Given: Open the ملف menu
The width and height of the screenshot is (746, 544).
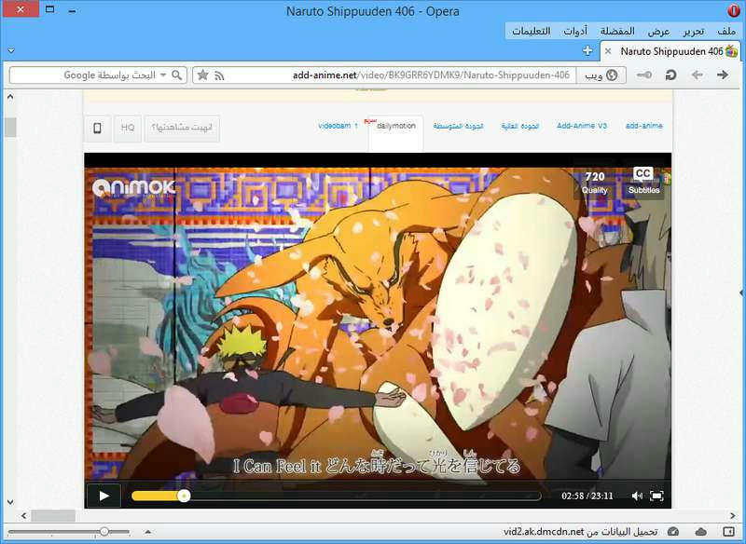Looking at the screenshot, I should click(x=726, y=32).
